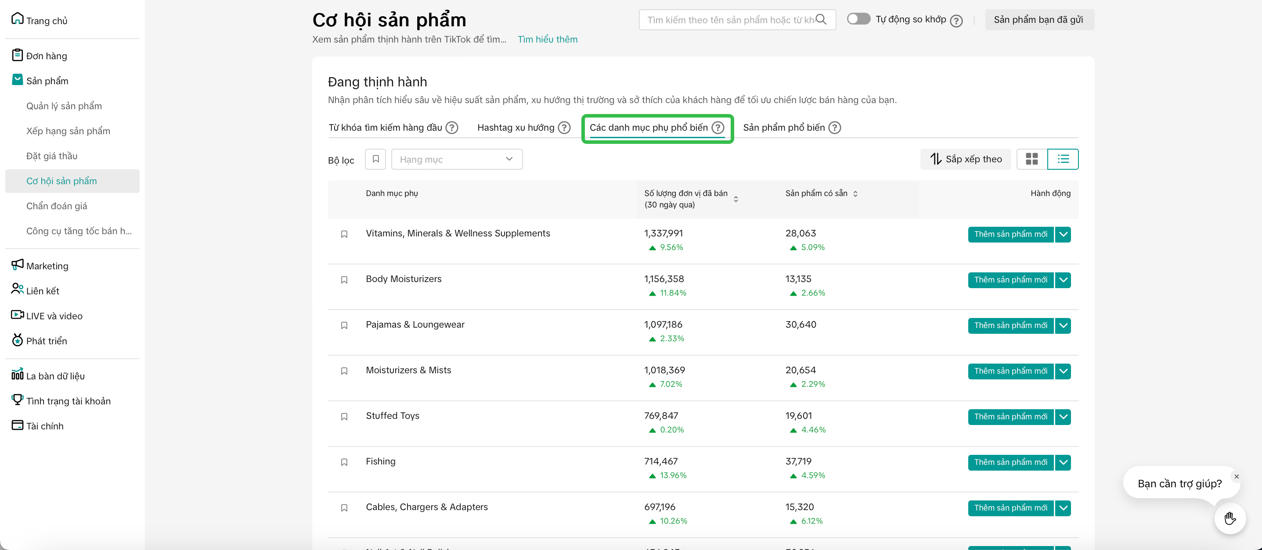
Task: Open La bàn dữ liệu in sidebar
Action: point(55,376)
